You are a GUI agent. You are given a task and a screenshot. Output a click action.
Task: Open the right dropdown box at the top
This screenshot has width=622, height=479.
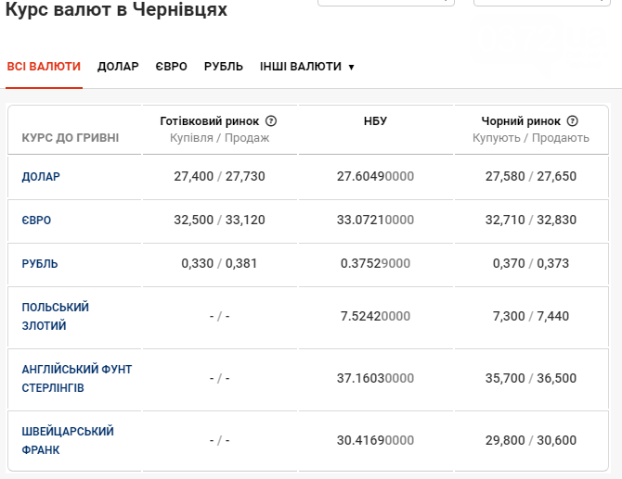coord(542,3)
